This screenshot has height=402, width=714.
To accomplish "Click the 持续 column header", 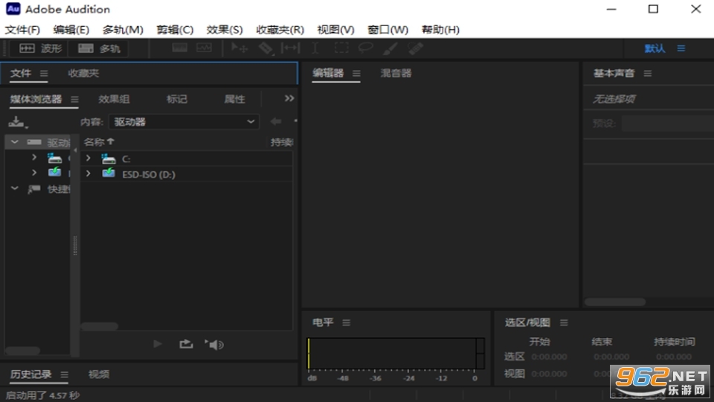I will [282, 142].
